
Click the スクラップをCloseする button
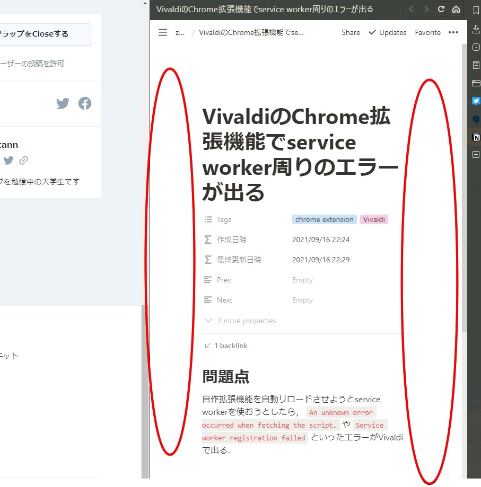pyautogui.click(x=46, y=34)
